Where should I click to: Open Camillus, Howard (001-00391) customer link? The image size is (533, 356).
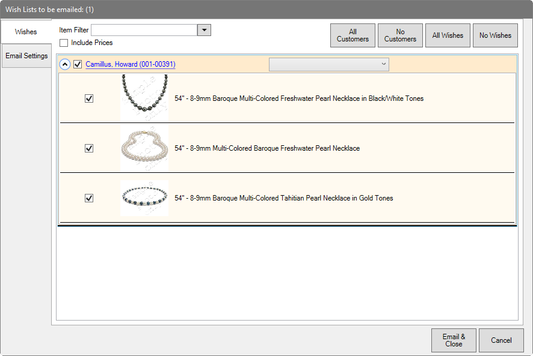click(131, 64)
